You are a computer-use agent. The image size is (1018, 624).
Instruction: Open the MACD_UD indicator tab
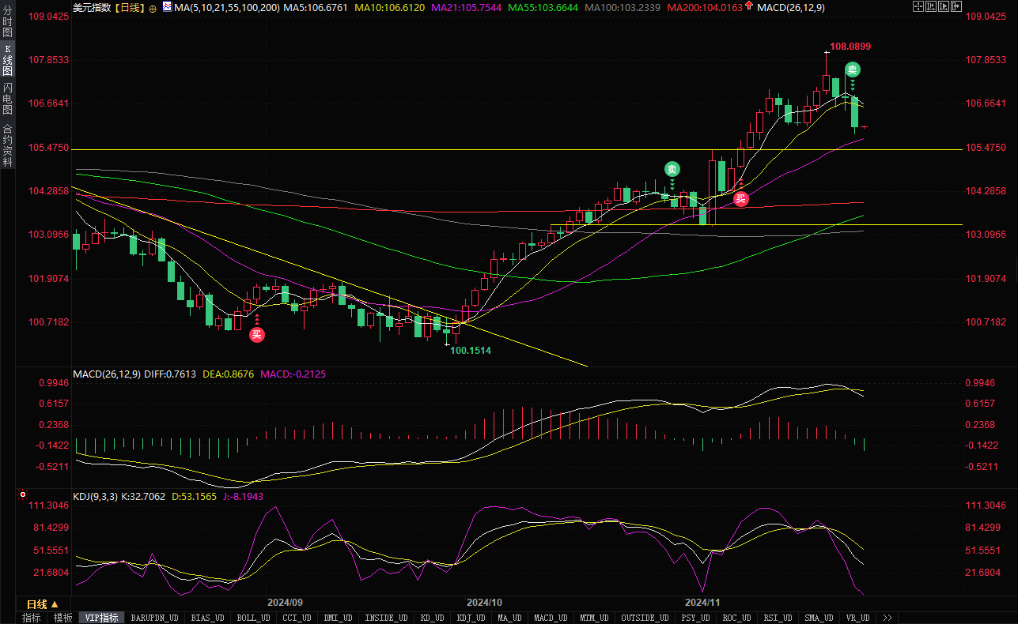[x=550, y=618]
